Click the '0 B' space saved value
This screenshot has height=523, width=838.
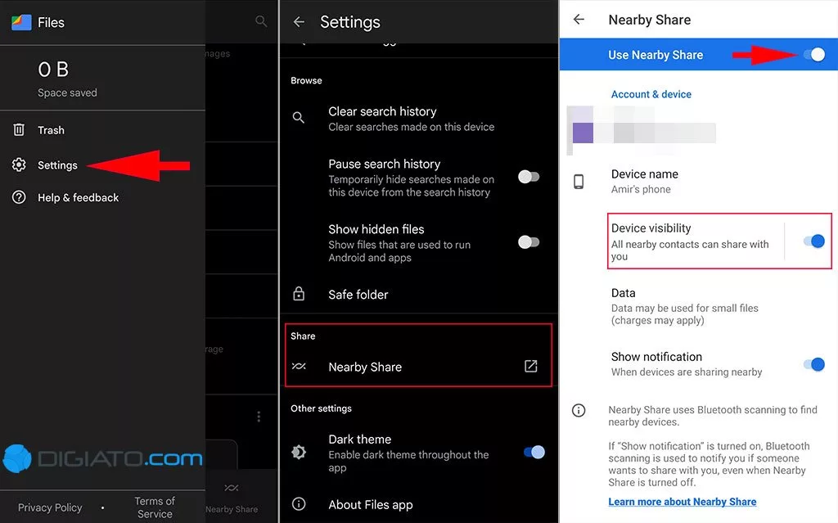(53, 70)
